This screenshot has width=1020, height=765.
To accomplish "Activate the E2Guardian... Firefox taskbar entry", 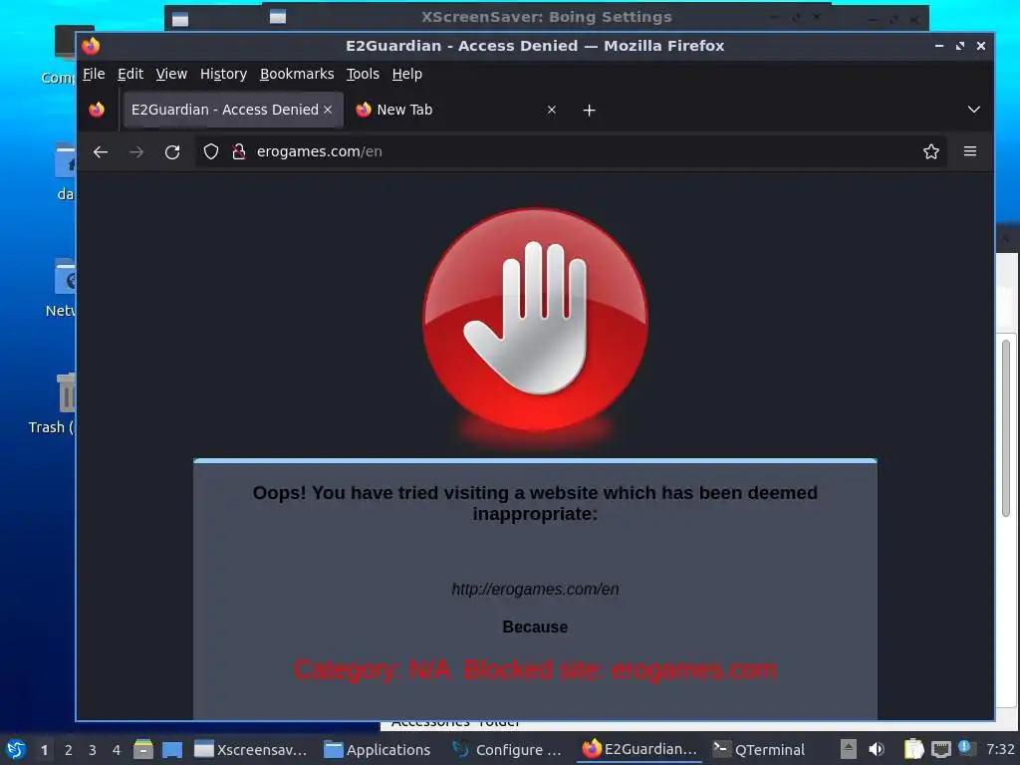I will point(639,749).
